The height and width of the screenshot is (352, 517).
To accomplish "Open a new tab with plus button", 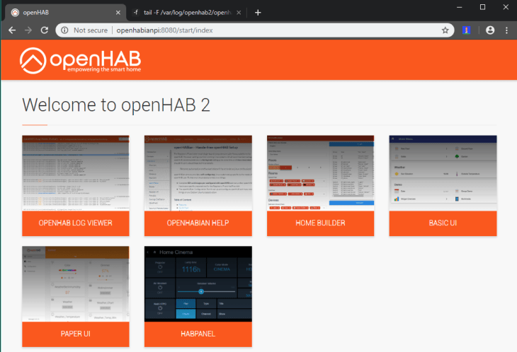I will (x=258, y=12).
